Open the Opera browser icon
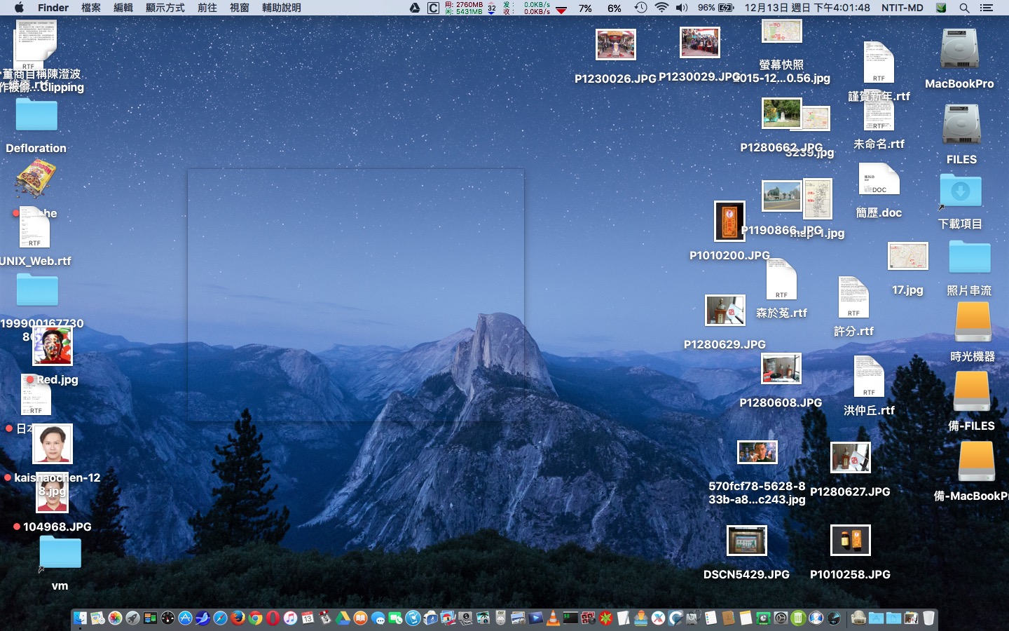The width and height of the screenshot is (1009, 631). 273,618
